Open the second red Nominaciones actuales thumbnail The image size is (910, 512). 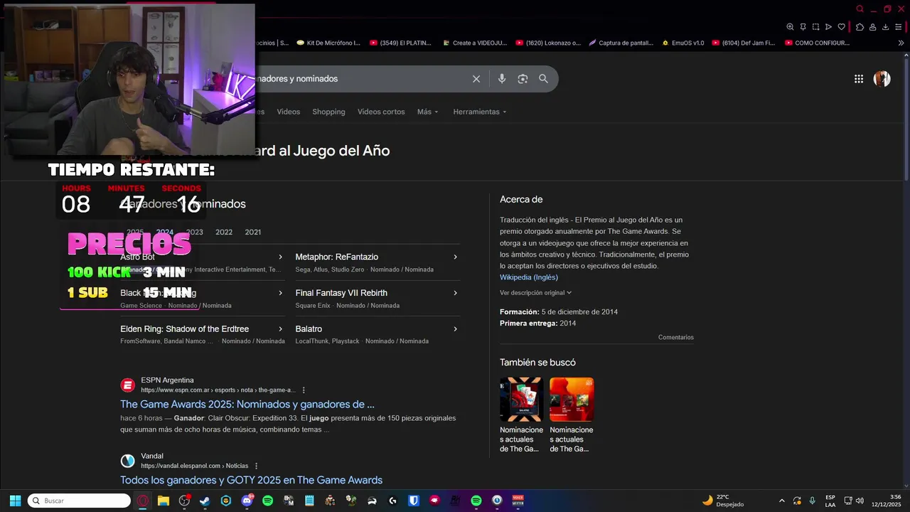pos(572,400)
